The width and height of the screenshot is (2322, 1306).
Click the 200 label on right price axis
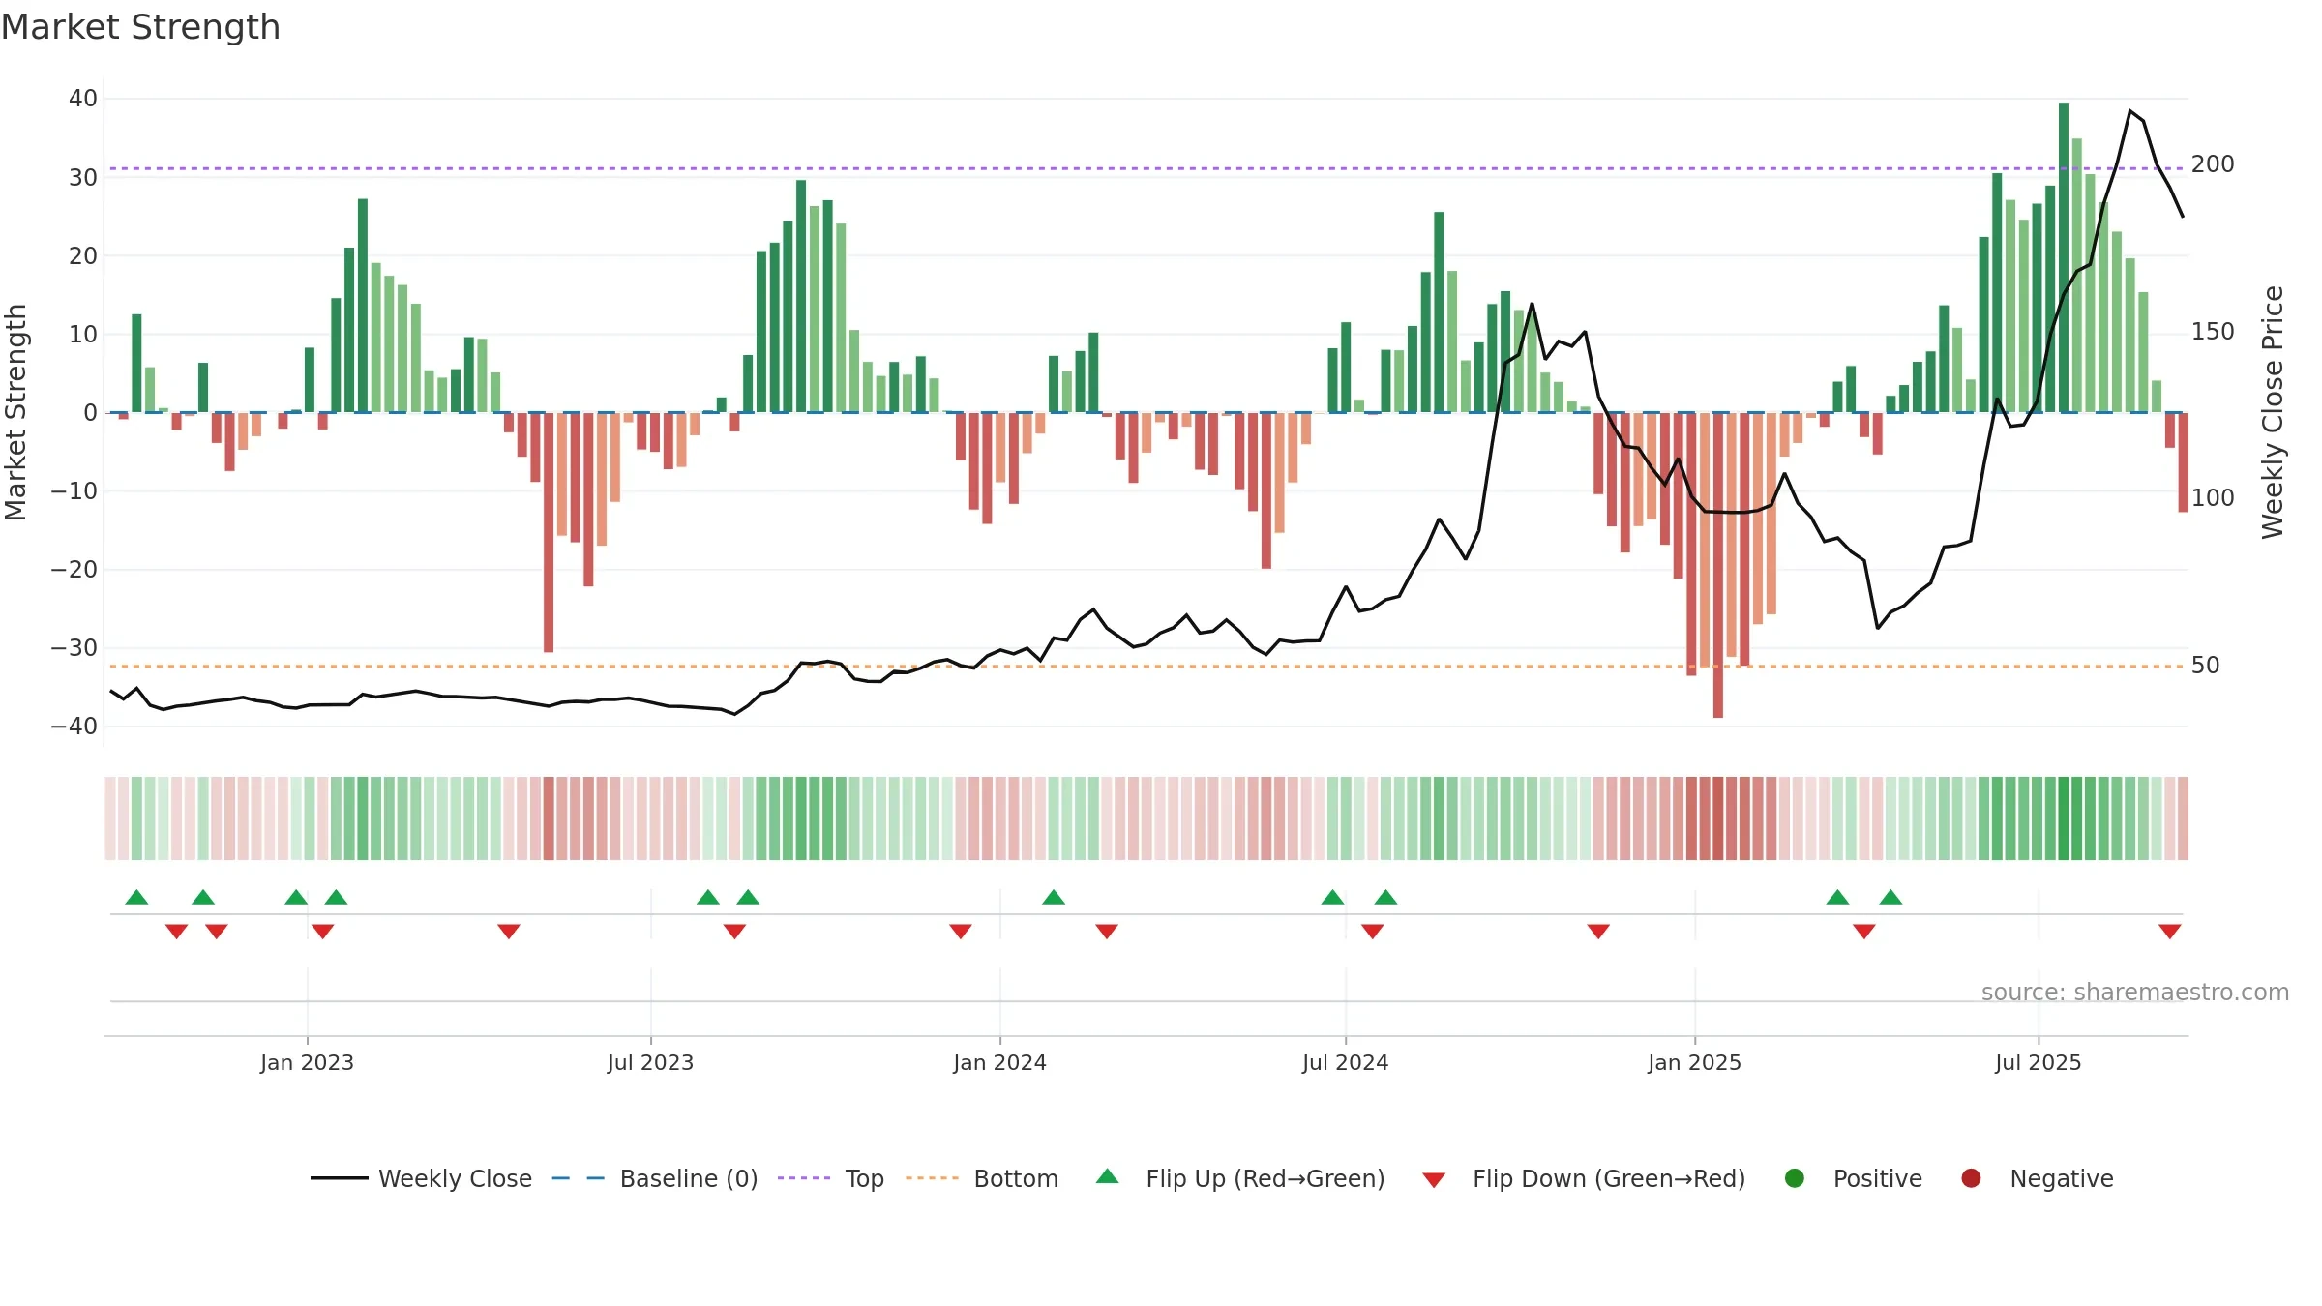pyautogui.click(x=2213, y=164)
